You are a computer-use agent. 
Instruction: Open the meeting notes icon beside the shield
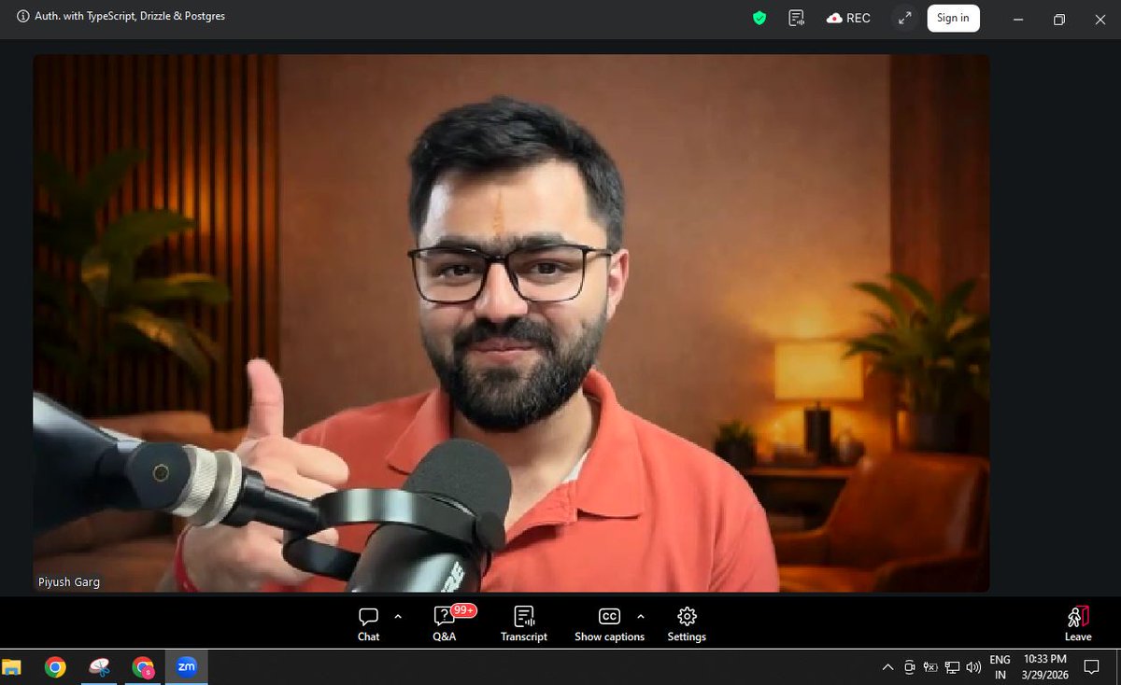[797, 18]
